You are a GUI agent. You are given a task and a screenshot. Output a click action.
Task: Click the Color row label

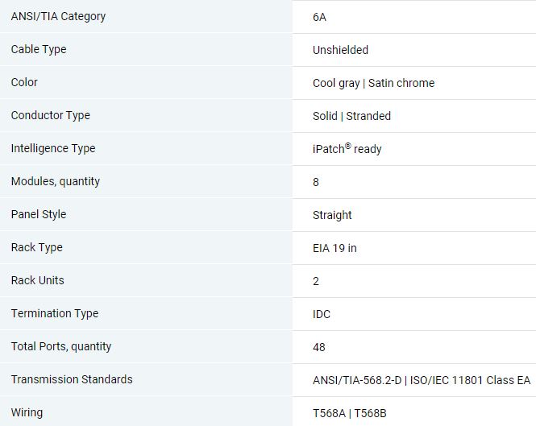[24, 82]
